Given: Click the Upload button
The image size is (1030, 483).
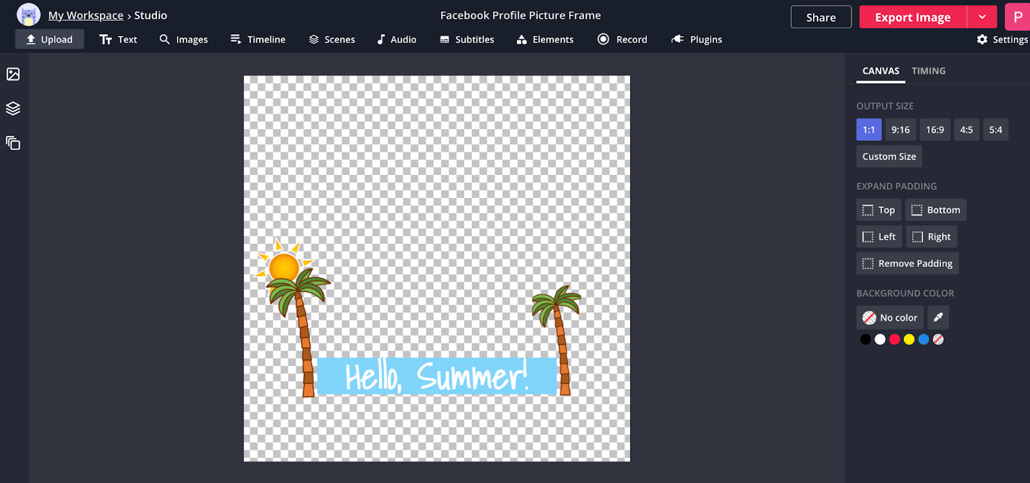Looking at the screenshot, I should 50,39.
